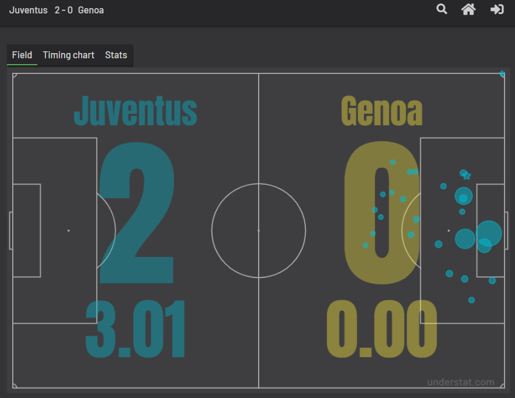
Task: Open Juventus link in the header
Action: (28, 10)
